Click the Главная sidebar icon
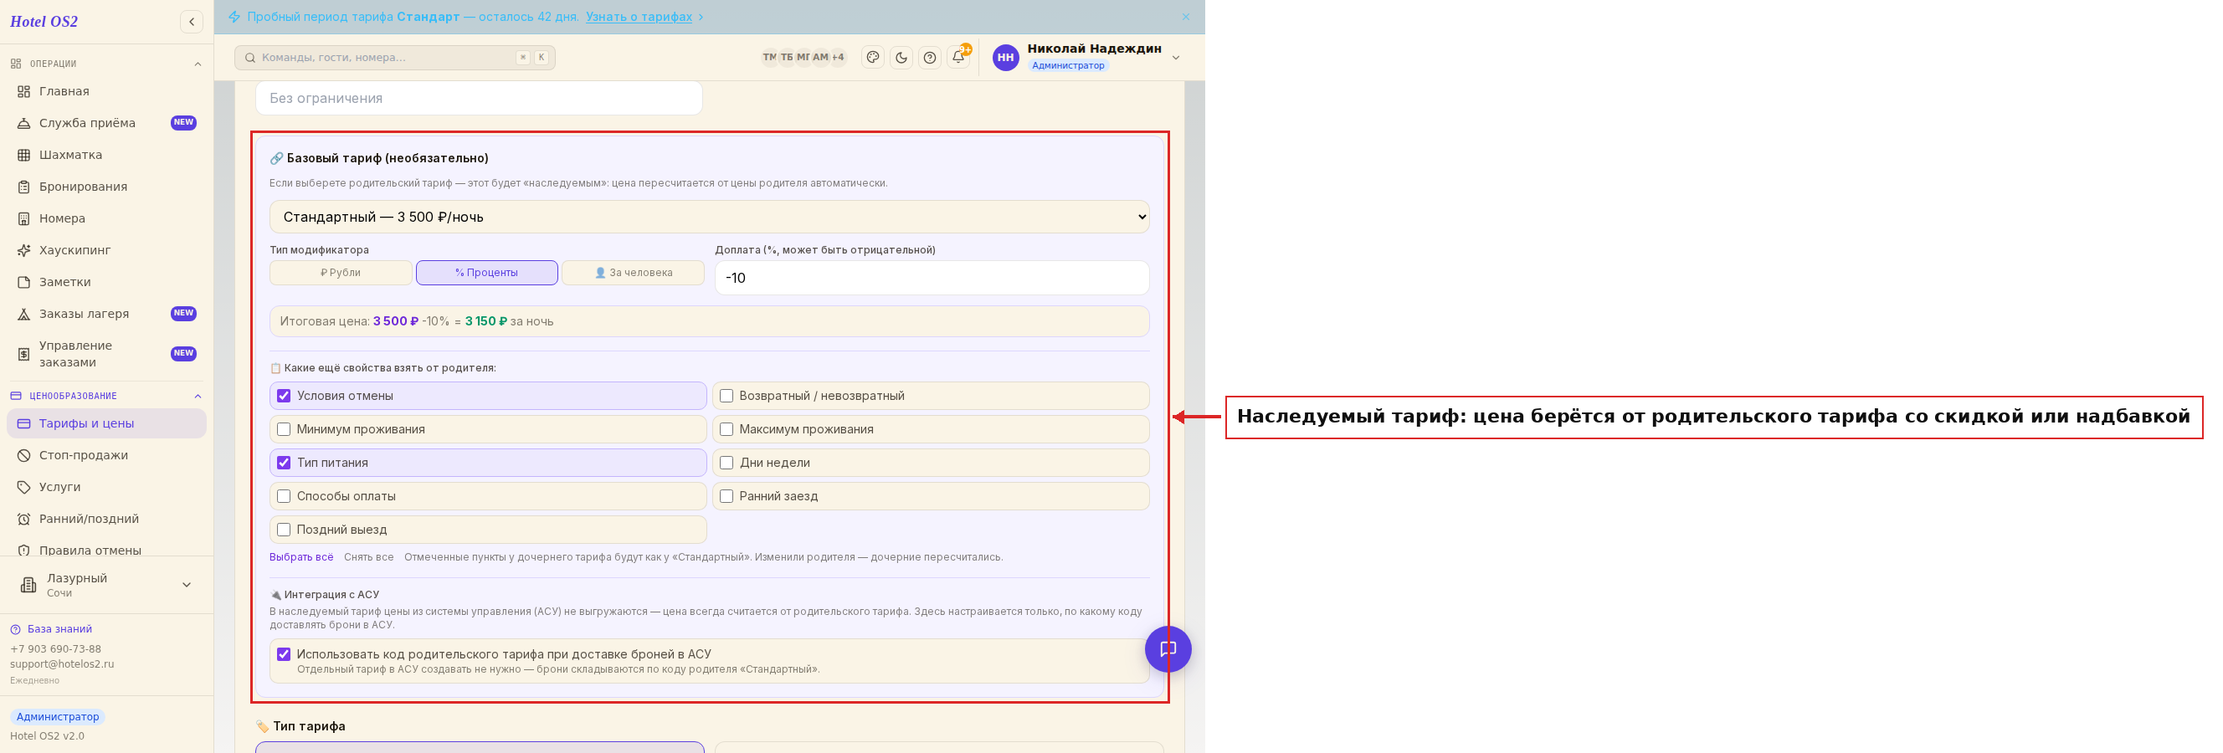Screen dimensions: 2223x753 24,91
